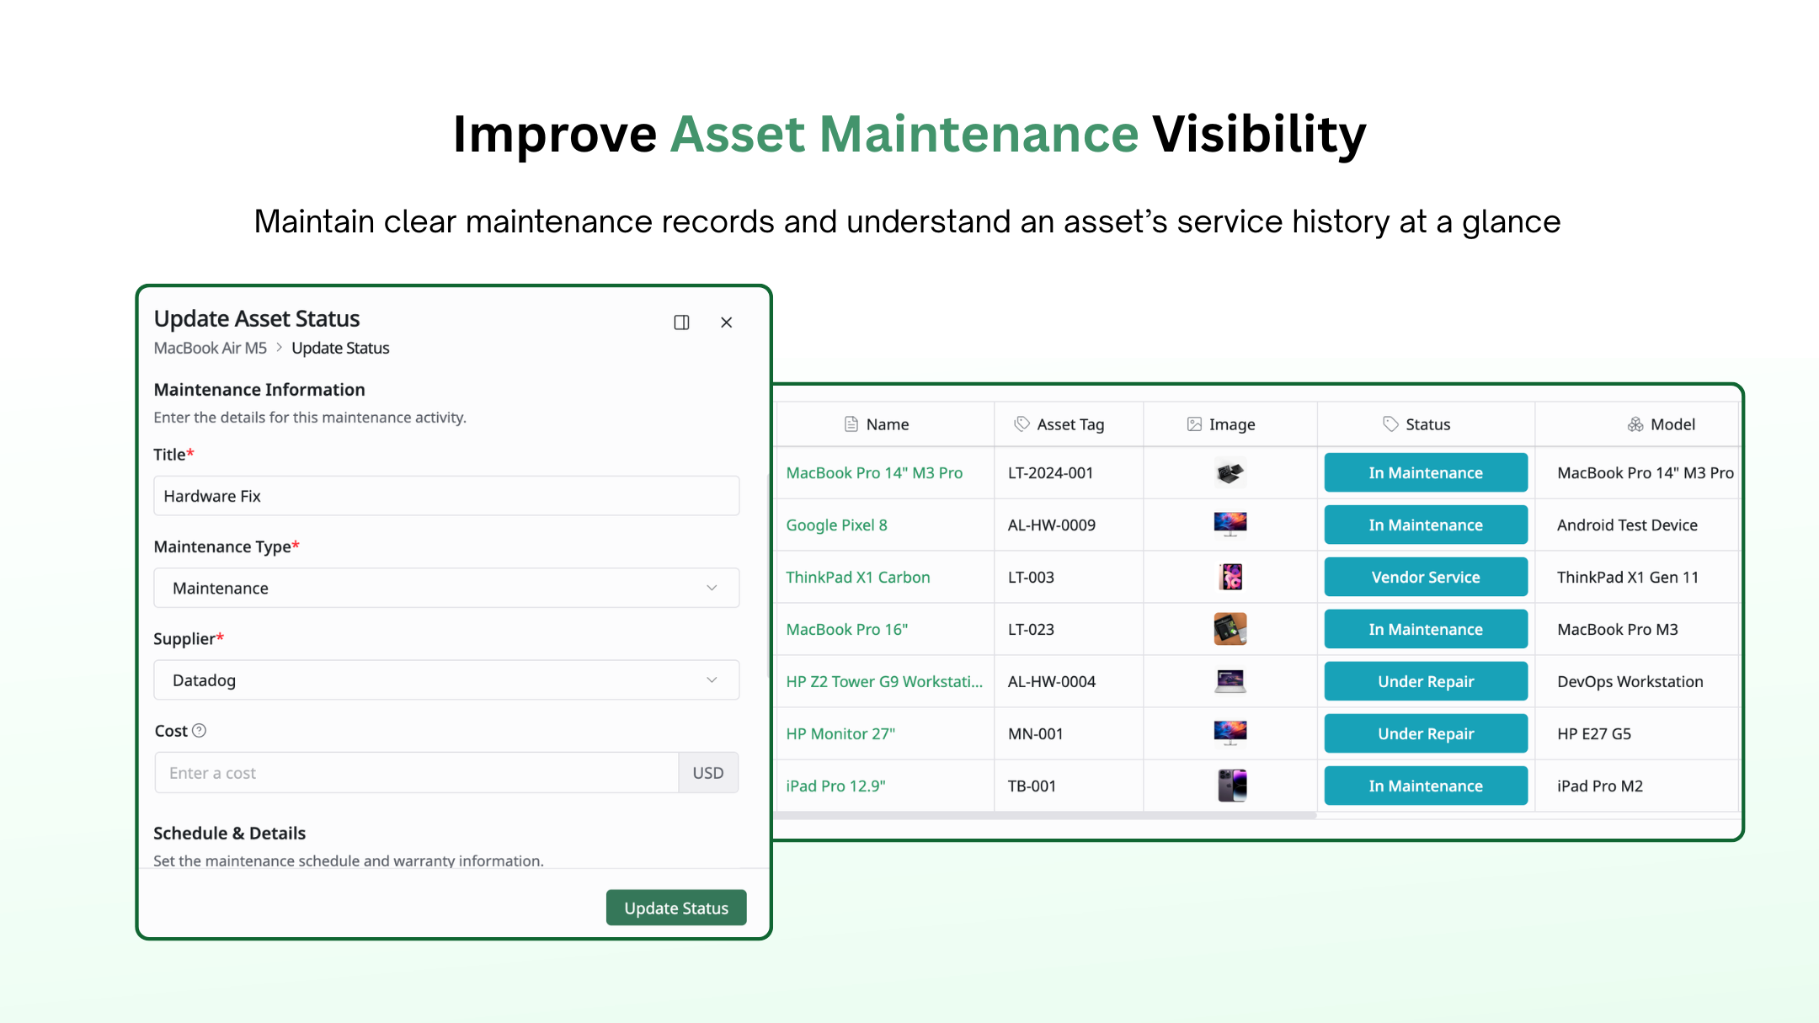Screen dimensions: 1819x1023
Task: Click Vendor Service status badge
Action: pos(1426,577)
